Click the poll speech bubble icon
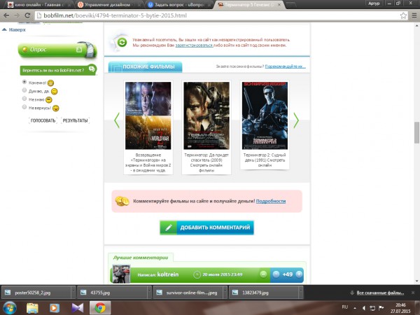The image size is (420, 315). tap(92, 69)
